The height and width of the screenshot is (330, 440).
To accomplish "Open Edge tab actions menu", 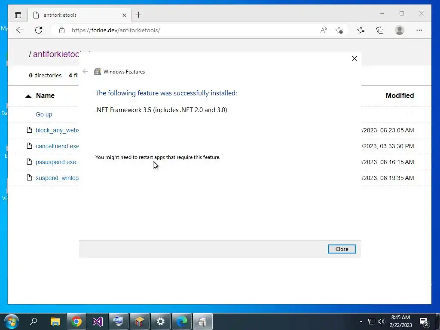I will point(18,15).
